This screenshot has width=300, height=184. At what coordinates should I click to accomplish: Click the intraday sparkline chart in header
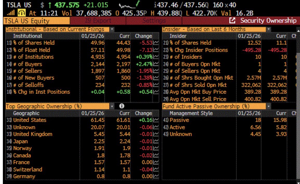(x=129, y=5)
